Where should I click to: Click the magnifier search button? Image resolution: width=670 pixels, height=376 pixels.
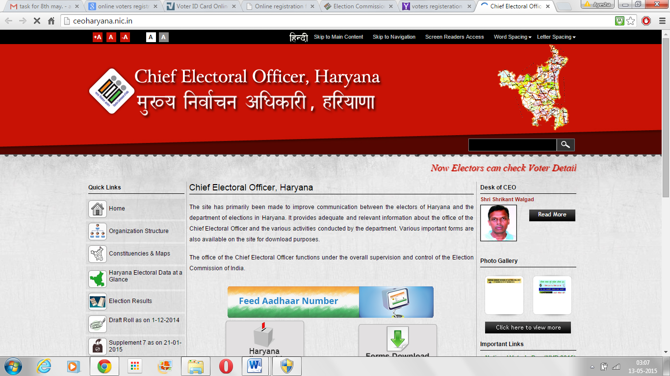566,145
